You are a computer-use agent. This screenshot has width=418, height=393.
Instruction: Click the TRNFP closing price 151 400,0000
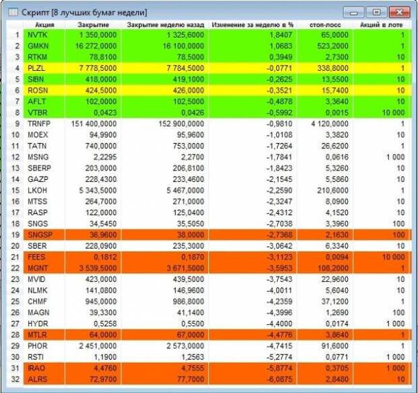(94, 124)
